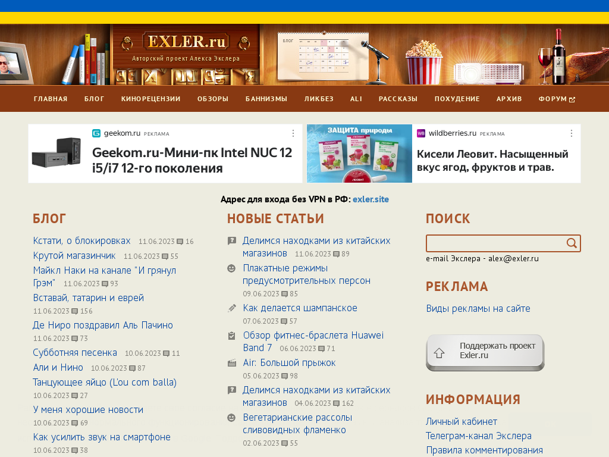
Task: Open ФОРУМ menu item
Action: coord(553,99)
